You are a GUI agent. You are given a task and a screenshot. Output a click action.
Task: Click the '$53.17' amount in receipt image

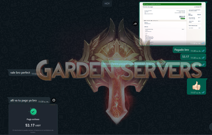click(182, 17)
